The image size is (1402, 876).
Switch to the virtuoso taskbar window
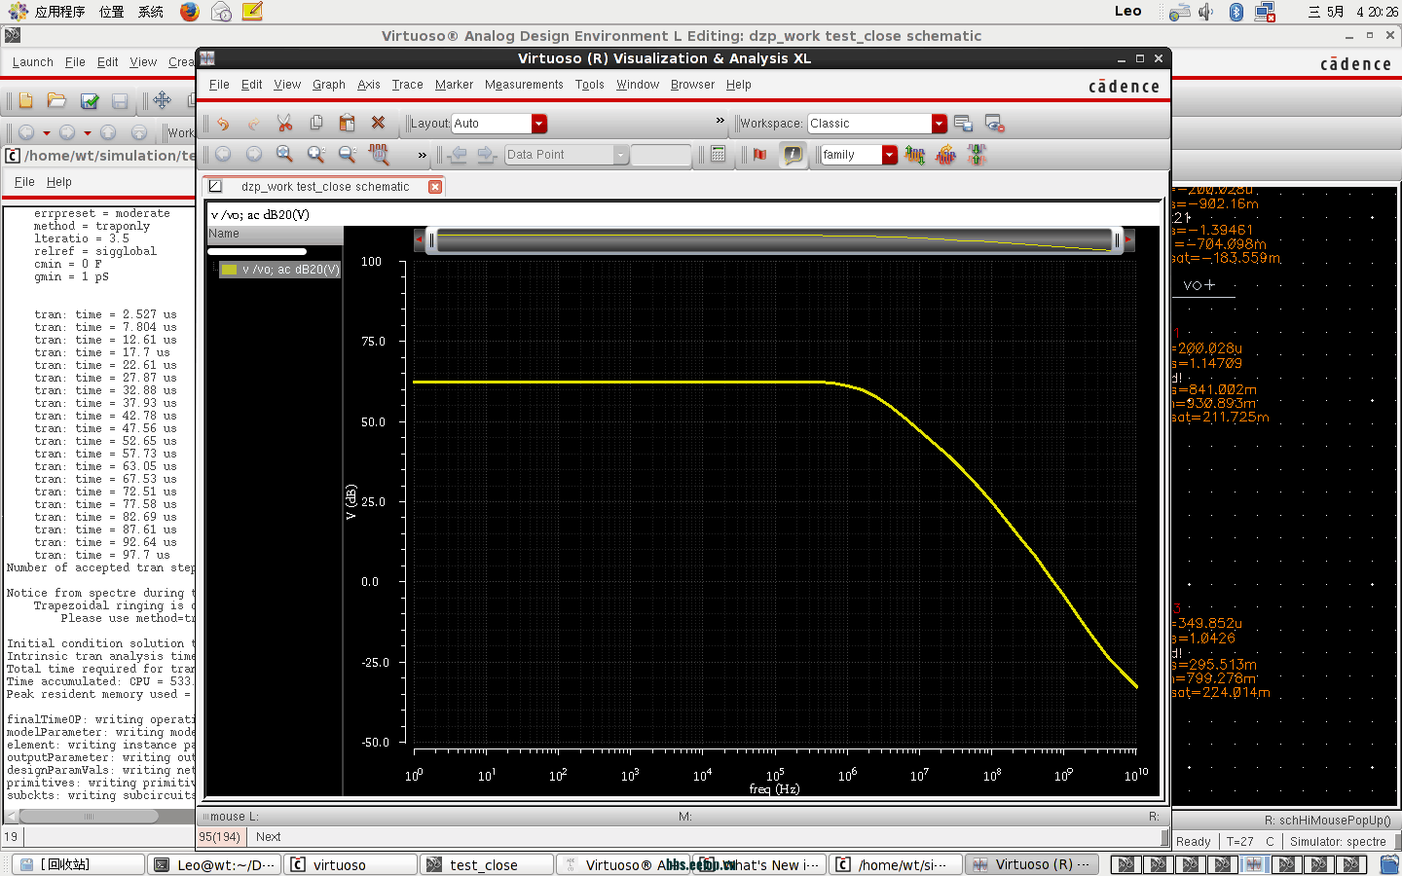point(350,864)
